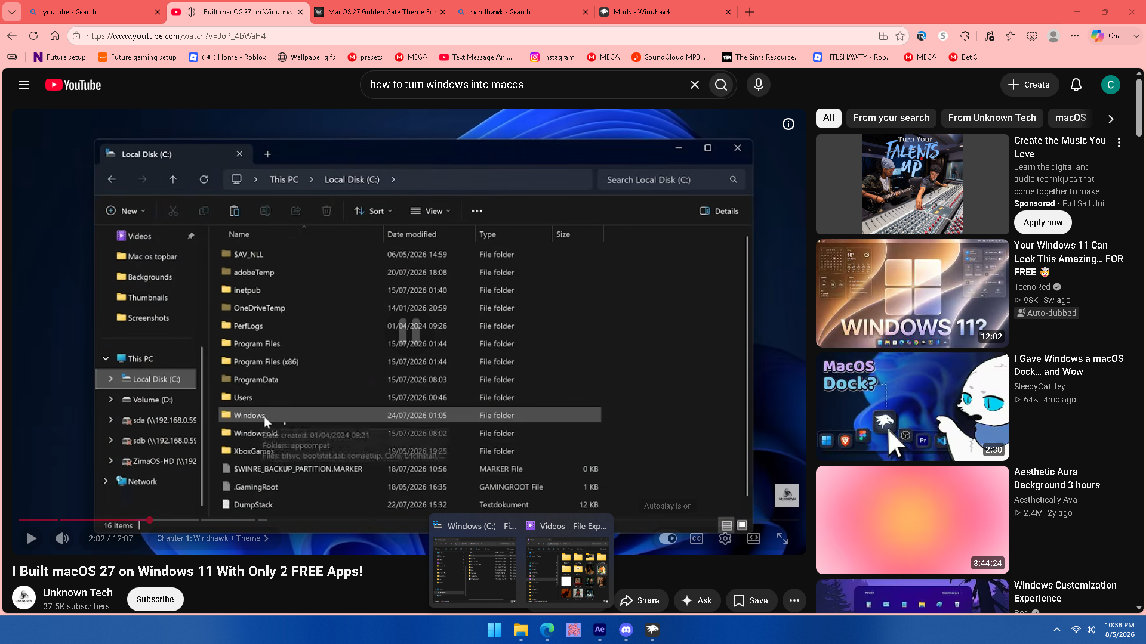Screen dimensions: 1146x644
Task: Clear the YouTube search box text
Action: coord(694,85)
